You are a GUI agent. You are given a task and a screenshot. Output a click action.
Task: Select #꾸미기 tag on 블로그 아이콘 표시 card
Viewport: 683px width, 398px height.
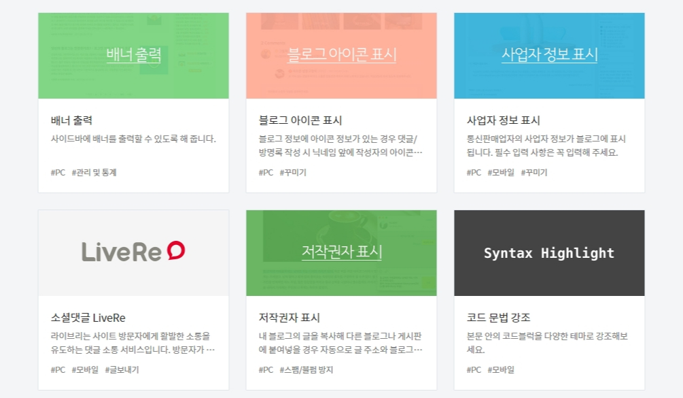tap(293, 173)
